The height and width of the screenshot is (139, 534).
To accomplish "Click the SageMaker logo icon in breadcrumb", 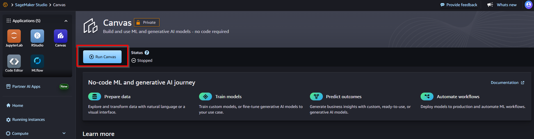I will [5, 5].
